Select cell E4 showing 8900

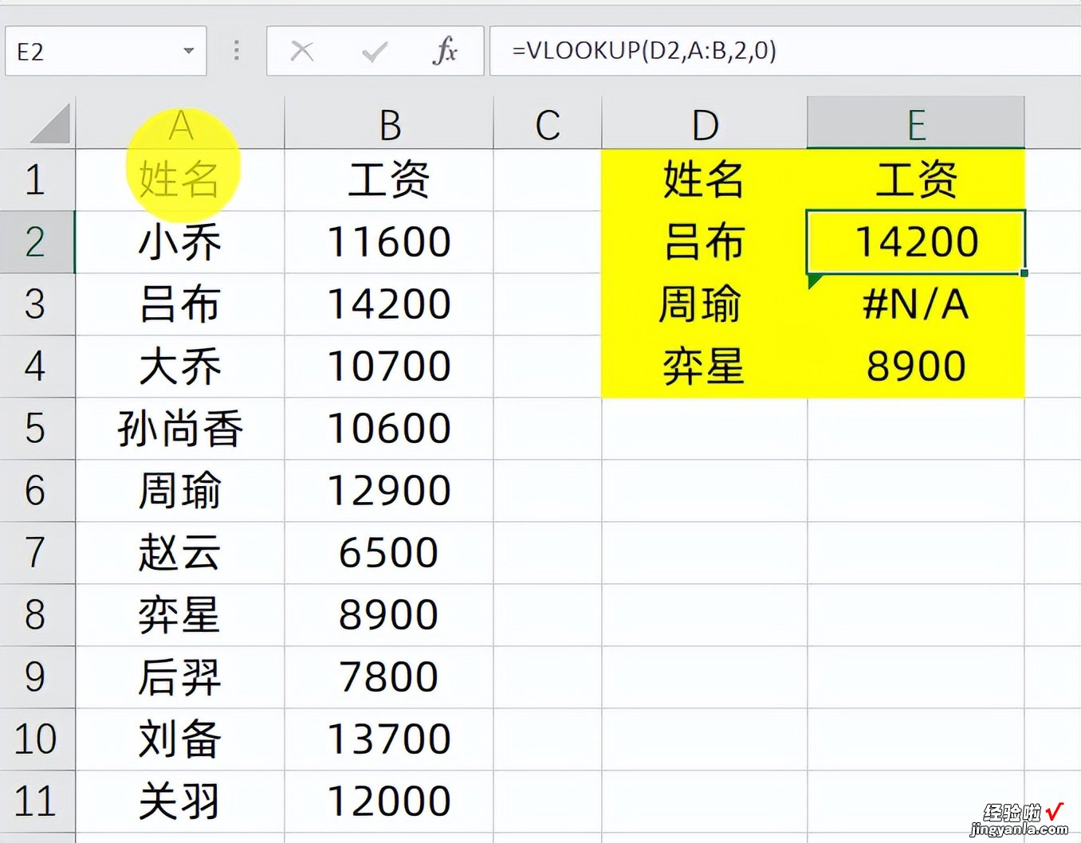(916, 367)
